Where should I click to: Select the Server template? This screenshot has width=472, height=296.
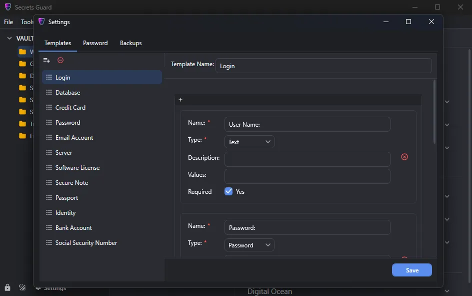[x=101, y=153]
